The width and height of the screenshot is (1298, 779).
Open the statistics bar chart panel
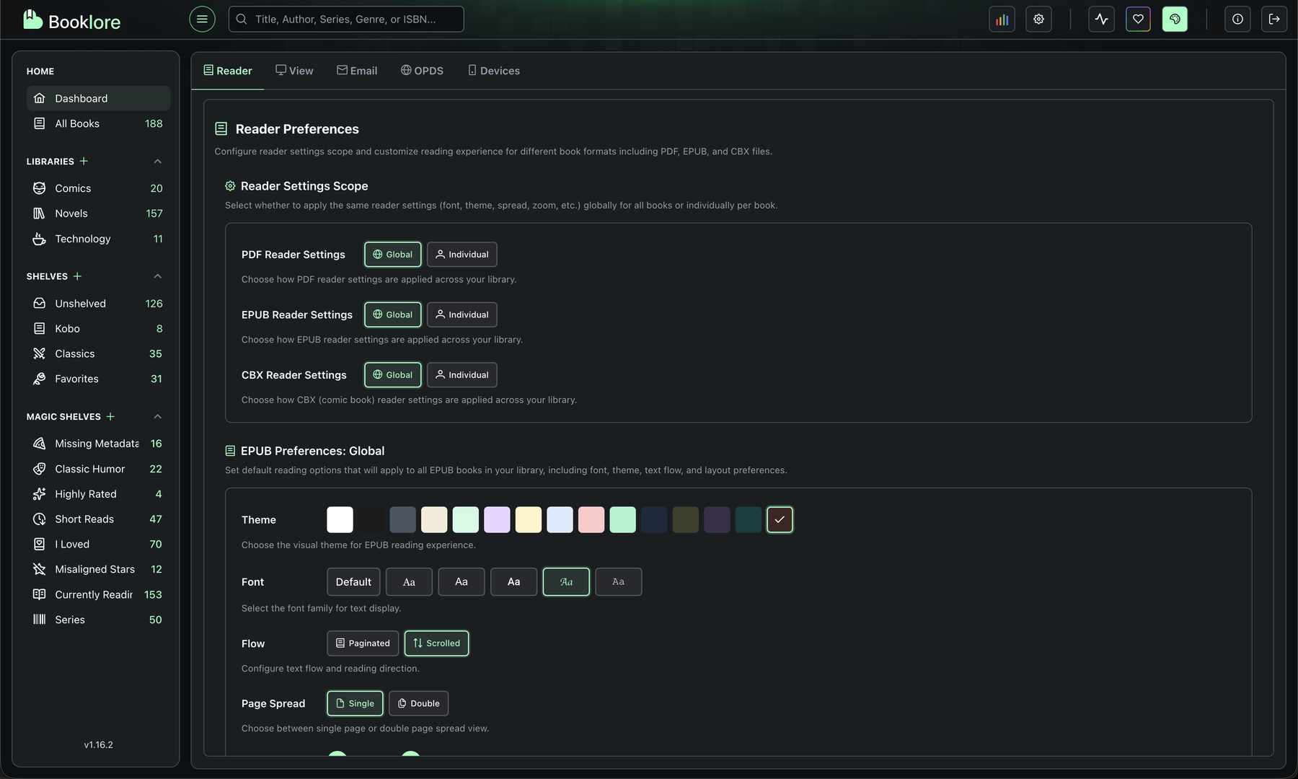1002,19
